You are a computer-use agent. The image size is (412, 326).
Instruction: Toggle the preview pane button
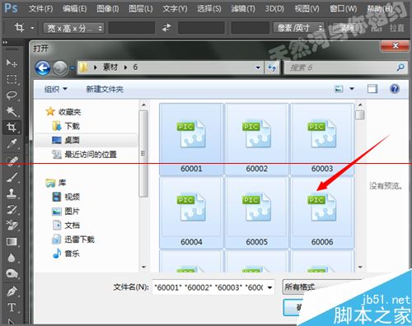[x=372, y=89]
